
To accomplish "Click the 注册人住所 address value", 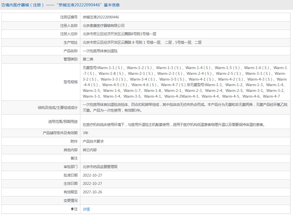I will [x=119, y=34].
